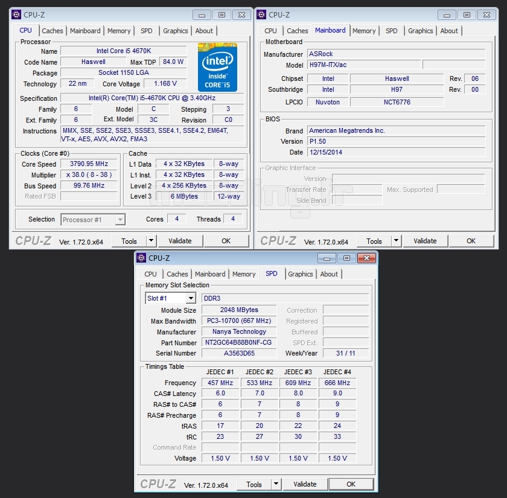
Task: Go to CPU tab in SPD window
Action: [x=150, y=274]
